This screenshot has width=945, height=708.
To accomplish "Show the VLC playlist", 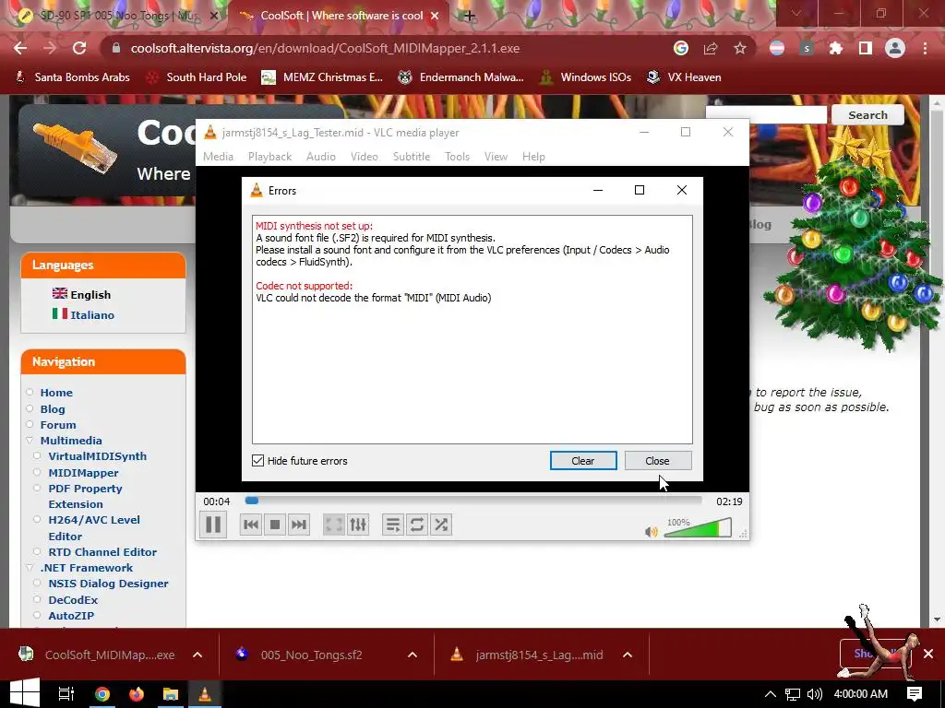I will (x=392, y=525).
